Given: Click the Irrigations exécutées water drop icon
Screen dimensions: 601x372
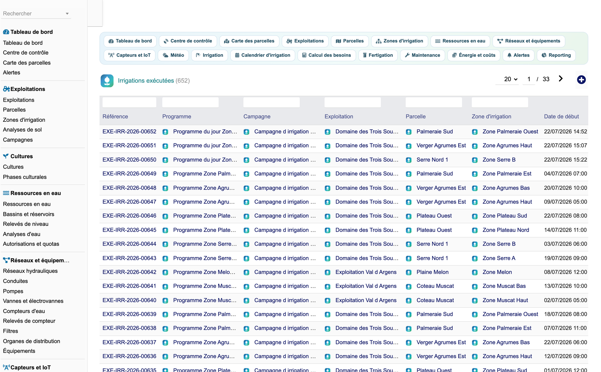Looking at the screenshot, I should [107, 81].
